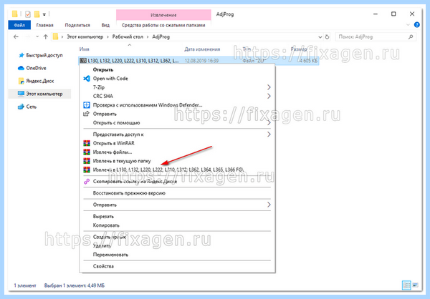
Task: Select Восстановить прежнюю версию
Action: click(129, 193)
